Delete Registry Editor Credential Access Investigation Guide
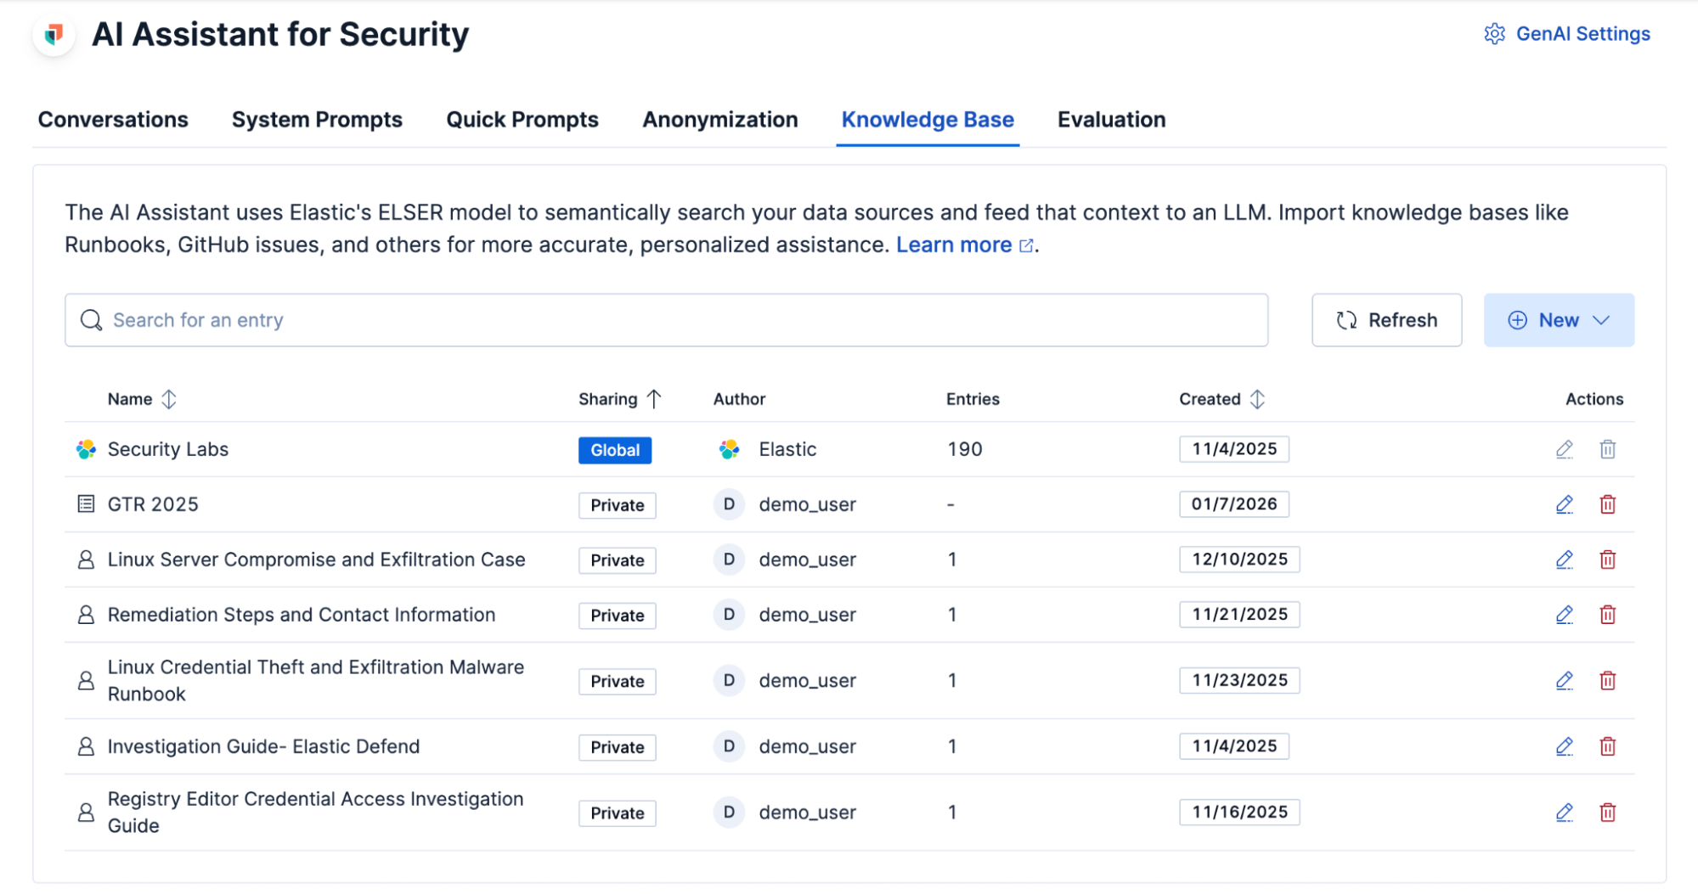Screen dimensions: 1698x894 point(1607,812)
